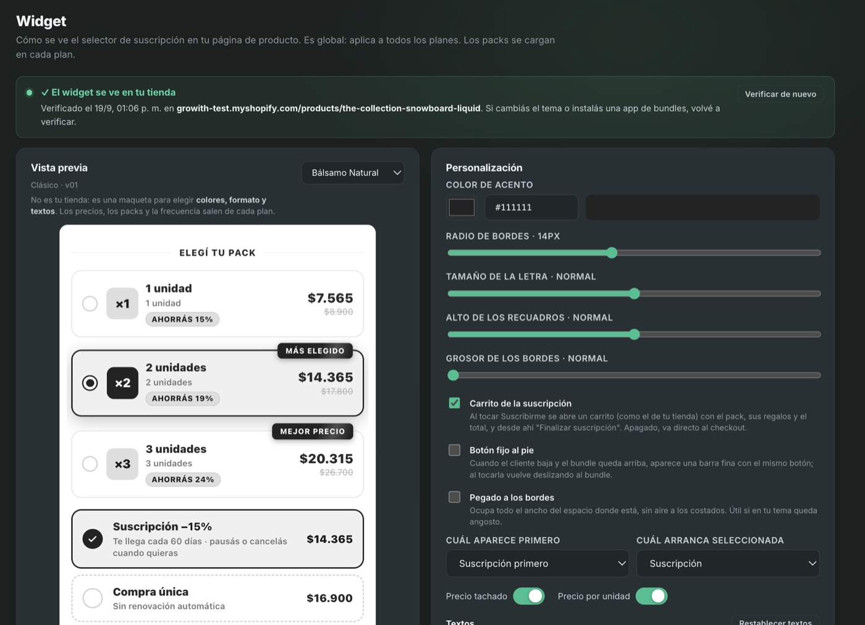This screenshot has height=625, width=865.
Task: Click the Alto de los recuadros slider handle
Action: pyautogui.click(x=635, y=334)
